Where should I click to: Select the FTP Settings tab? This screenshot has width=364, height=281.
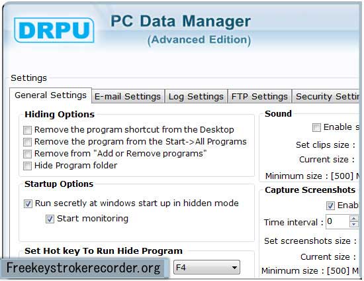point(259,97)
